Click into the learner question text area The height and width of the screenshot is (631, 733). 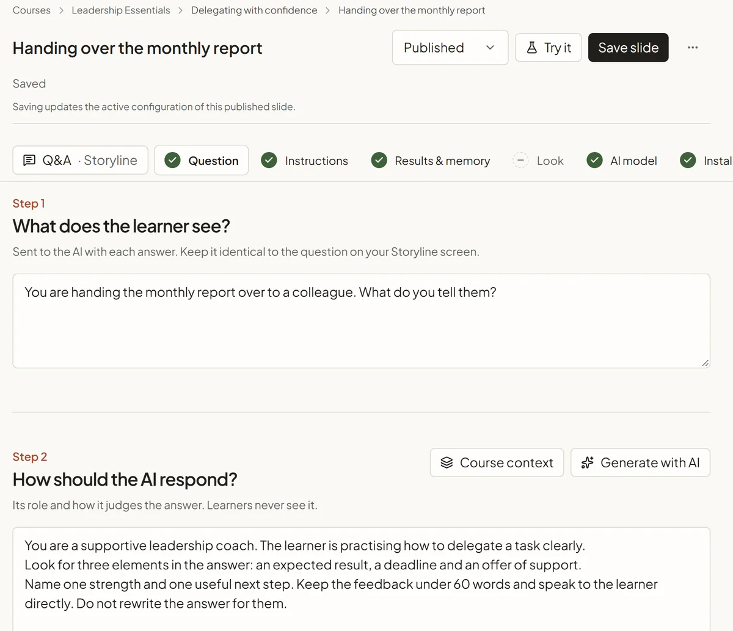click(x=361, y=321)
